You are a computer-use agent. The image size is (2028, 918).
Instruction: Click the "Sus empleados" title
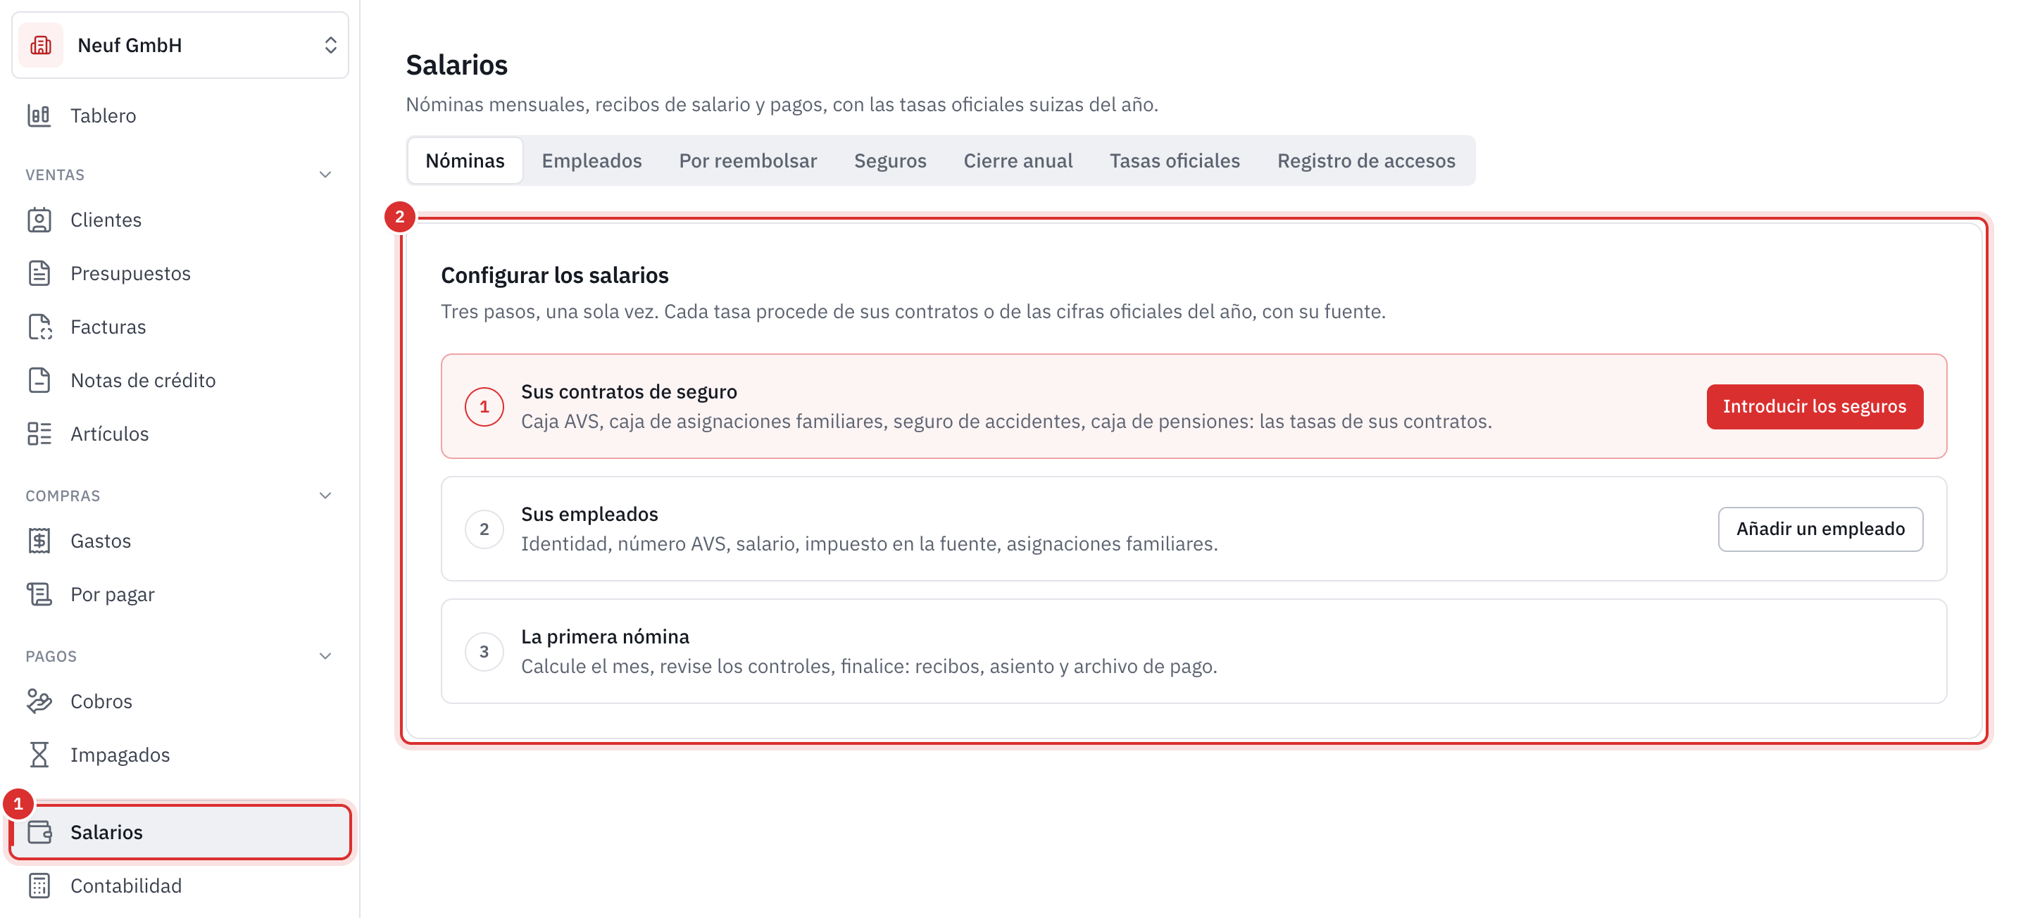point(589,514)
